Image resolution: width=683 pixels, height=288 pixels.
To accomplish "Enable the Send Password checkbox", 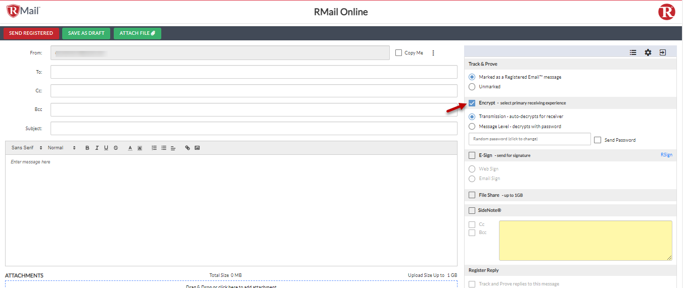I will tap(598, 140).
